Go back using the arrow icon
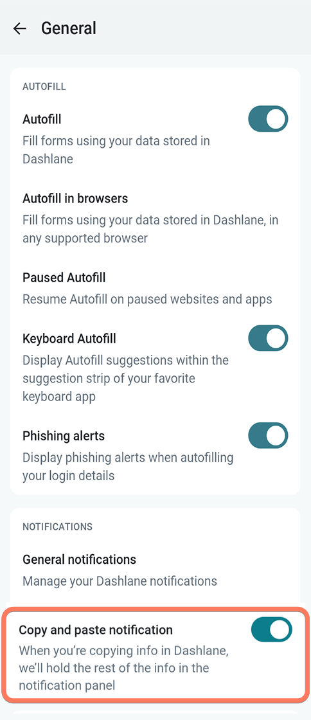The image size is (311, 720). [x=20, y=28]
